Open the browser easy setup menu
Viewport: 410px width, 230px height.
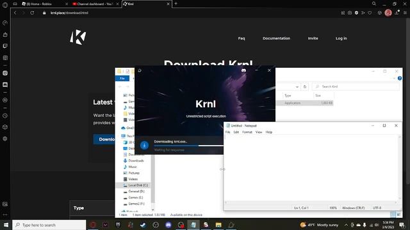click(x=406, y=13)
